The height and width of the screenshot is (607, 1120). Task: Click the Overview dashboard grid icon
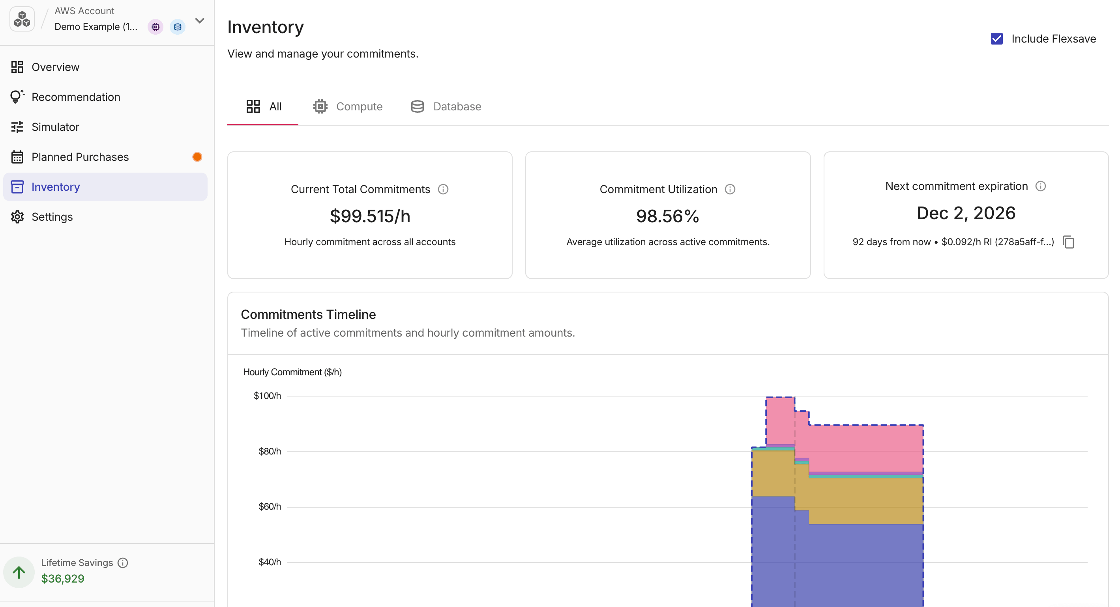coord(17,67)
